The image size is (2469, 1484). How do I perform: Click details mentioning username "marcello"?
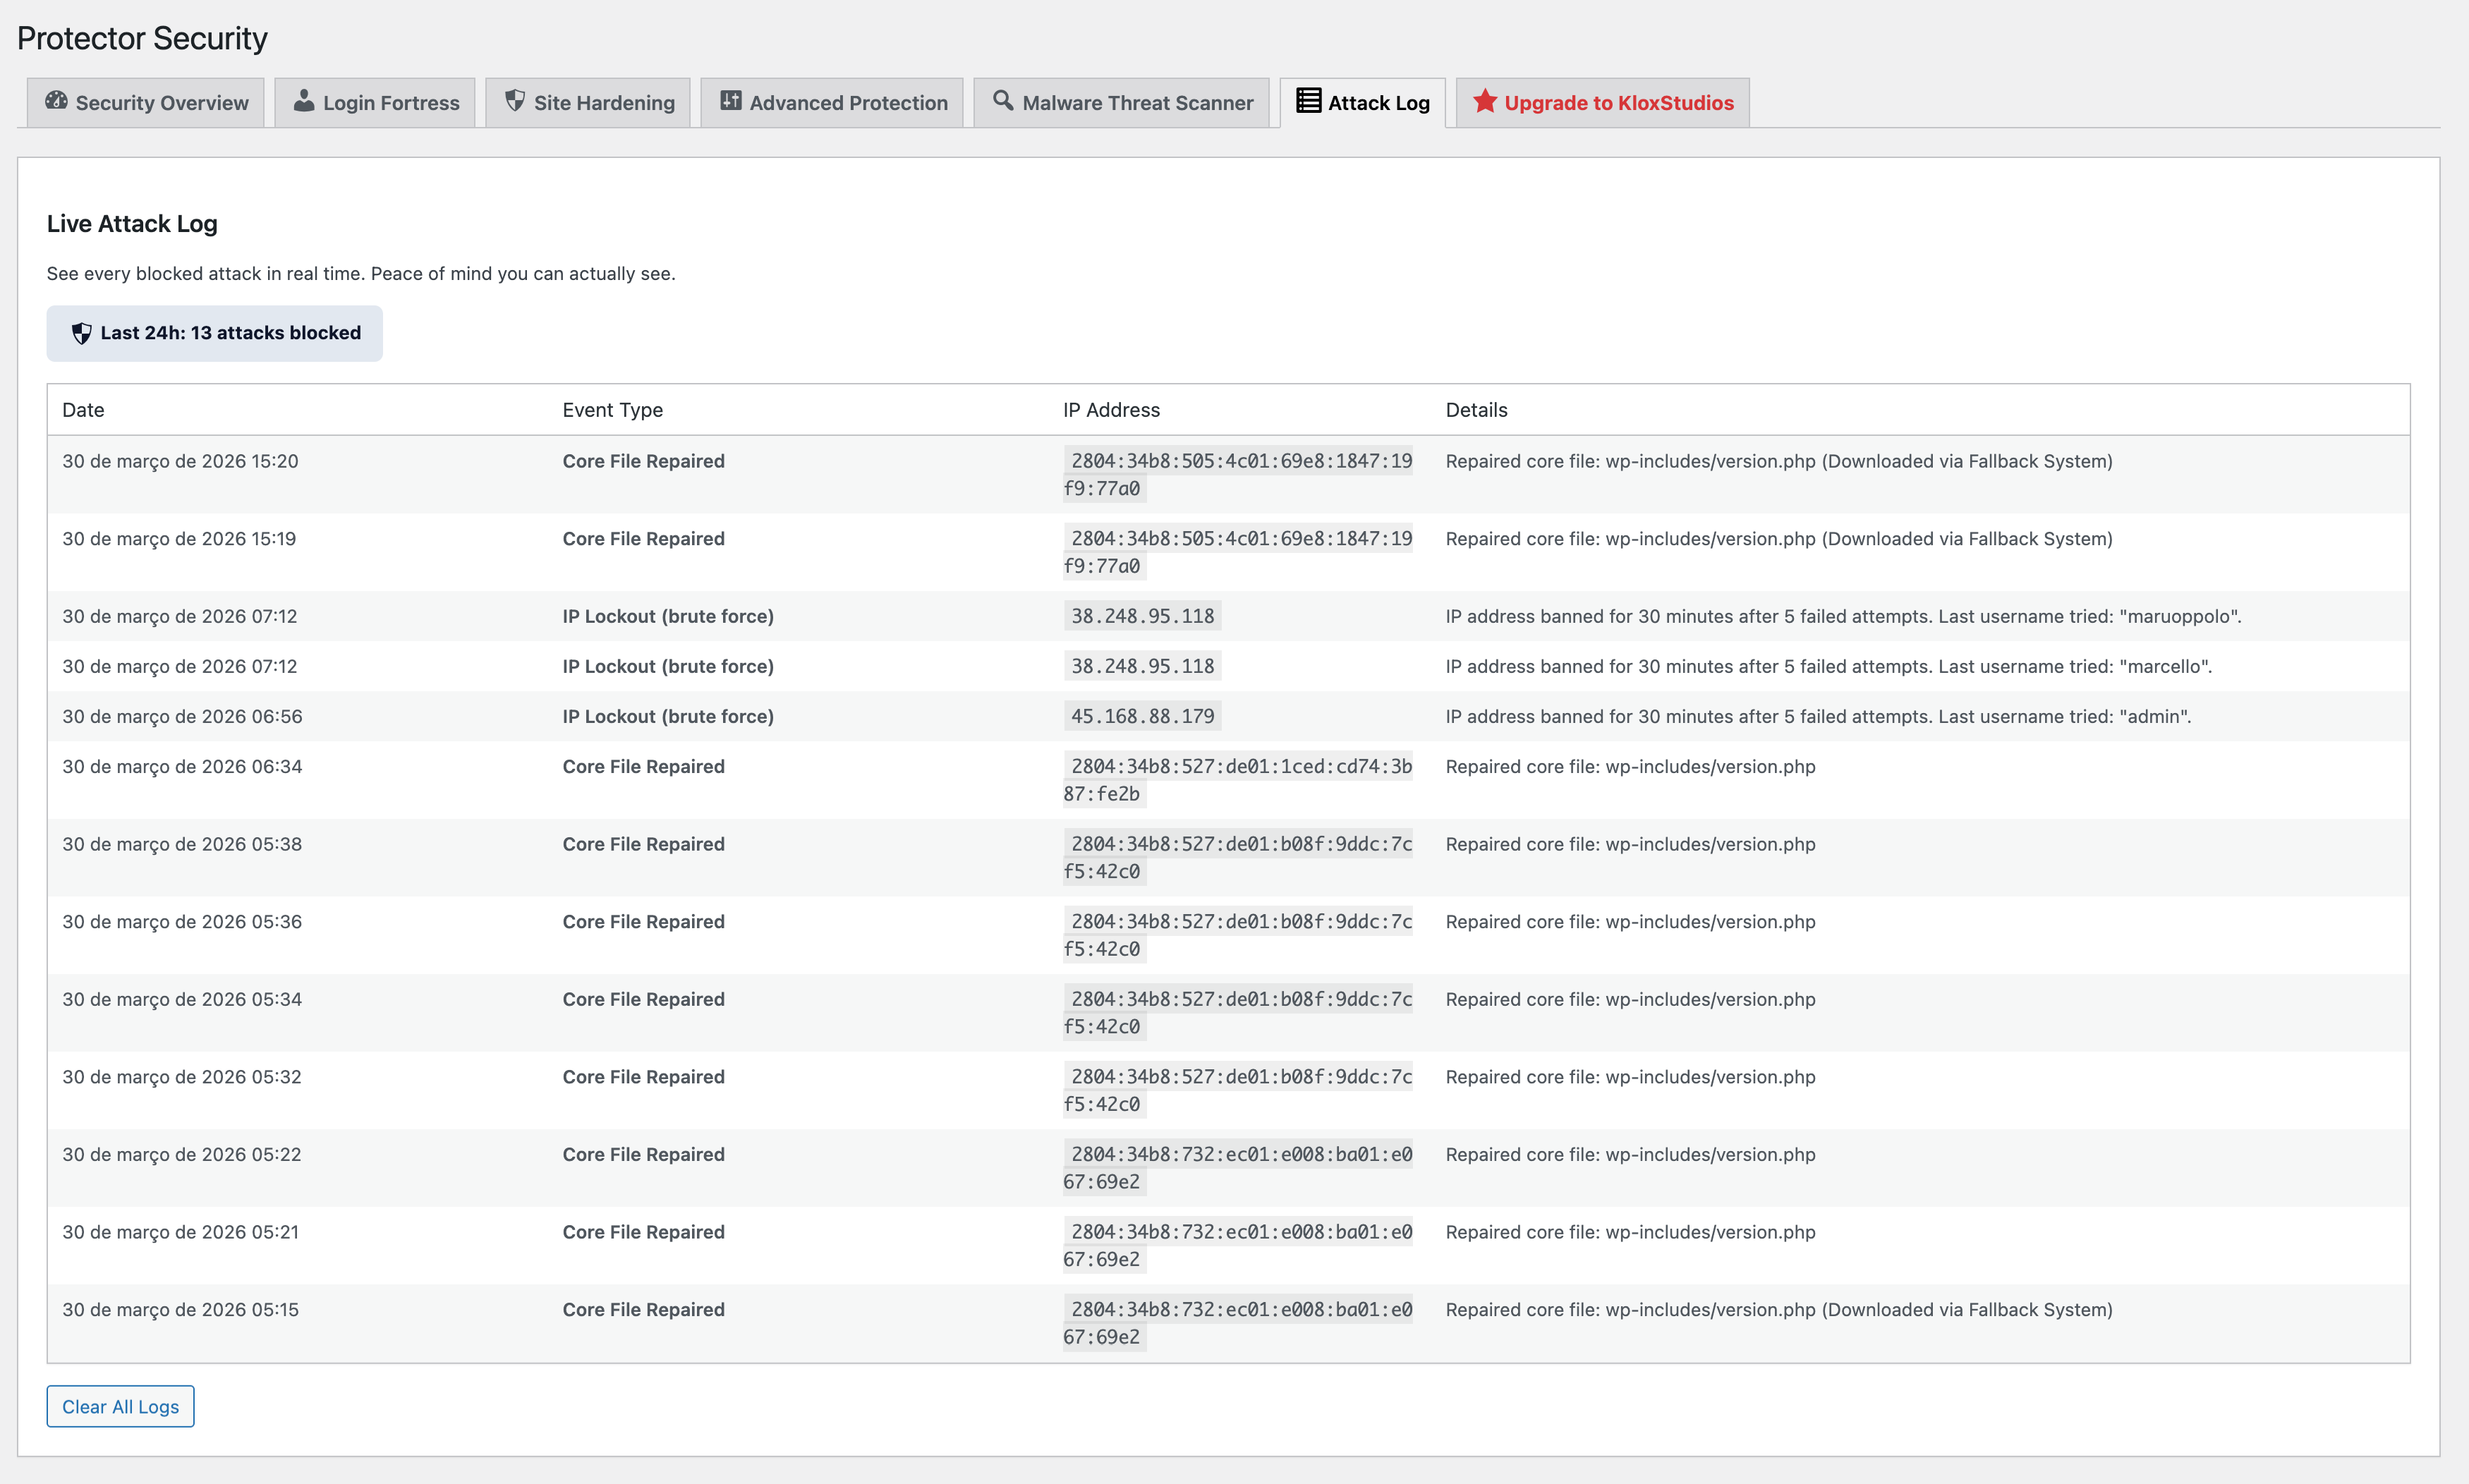pos(1828,666)
